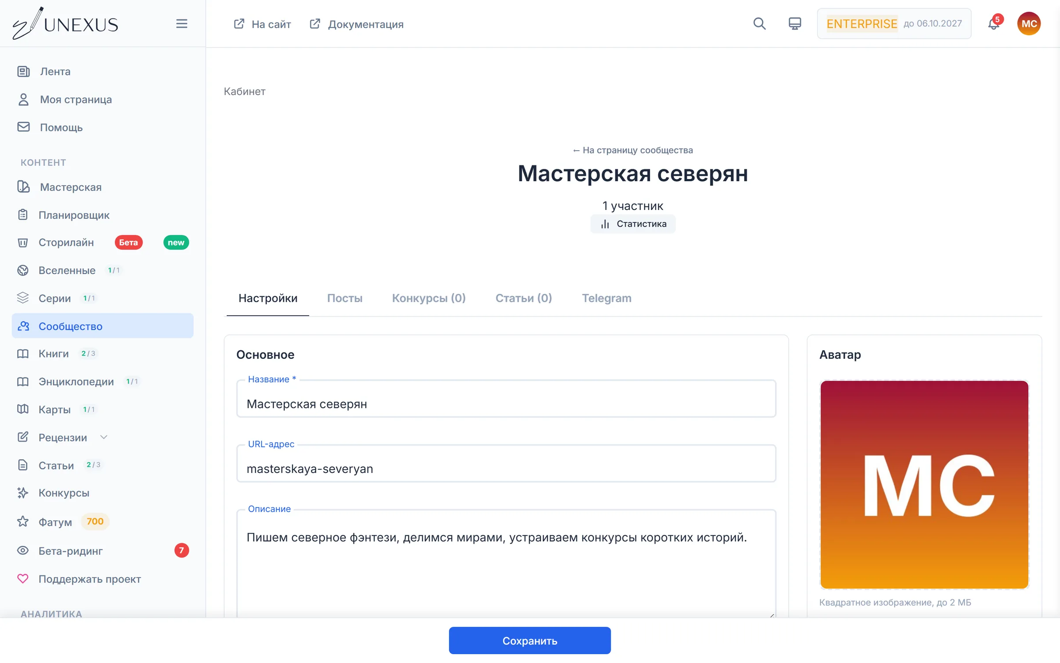1060x663 pixels.
Task: Click the monitor display icon in the header
Action: pyautogui.click(x=795, y=23)
